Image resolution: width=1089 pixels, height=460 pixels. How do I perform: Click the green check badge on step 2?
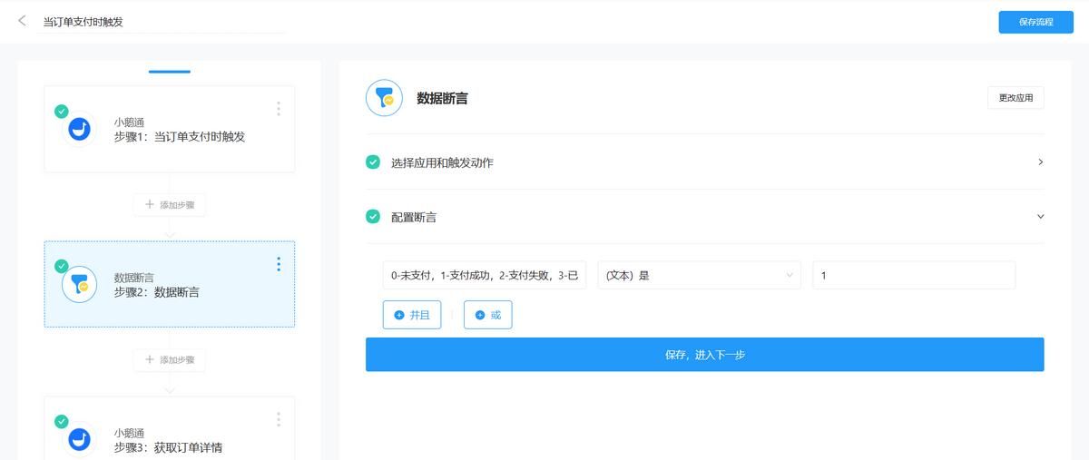(x=61, y=266)
